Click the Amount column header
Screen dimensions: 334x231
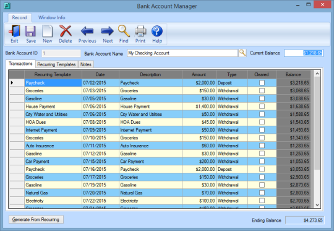[x=199, y=75]
